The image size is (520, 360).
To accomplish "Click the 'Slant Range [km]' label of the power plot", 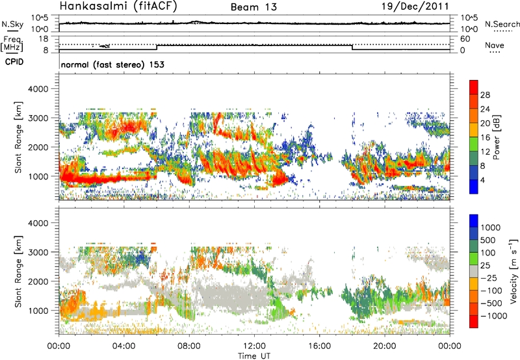I will [18, 137].
